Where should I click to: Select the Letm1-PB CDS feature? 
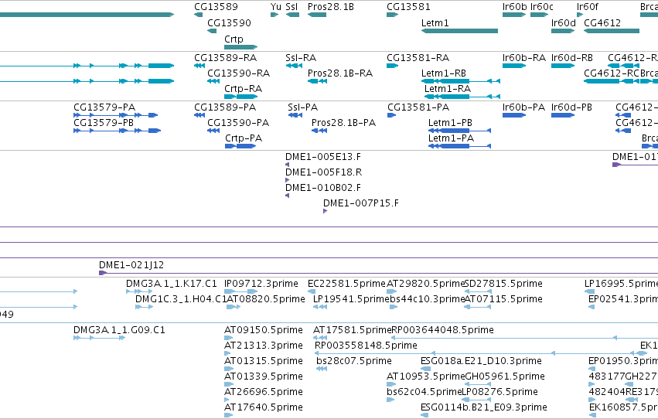coord(459,131)
